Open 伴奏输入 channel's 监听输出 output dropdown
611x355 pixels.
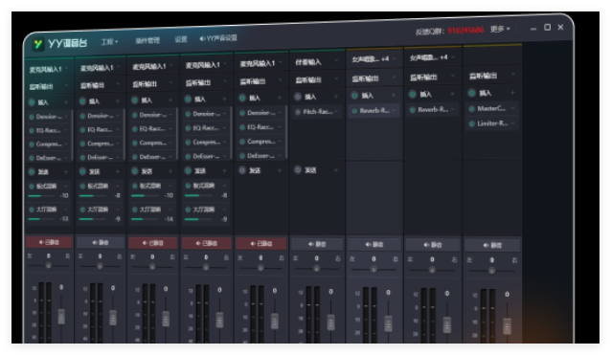pyautogui.click(x=317, y=79)
